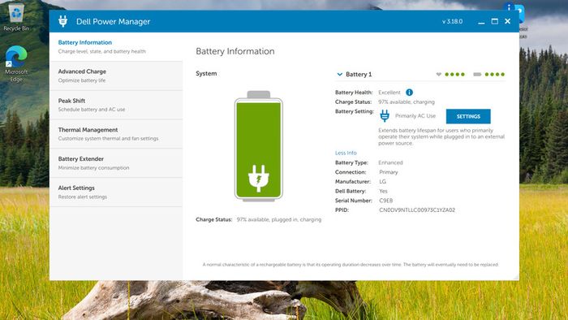
Task: Collapse the Battery 1 section chevron
Action: (x=339, y=74)
